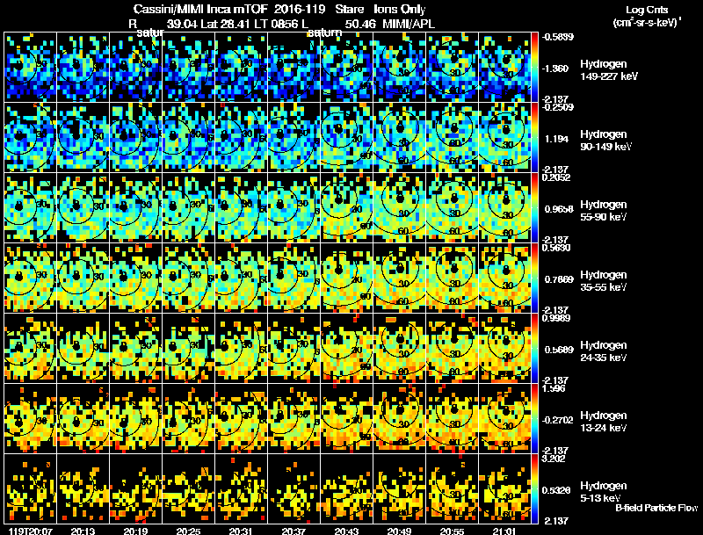Click the 'Hydrogen 13-24 keV' row label
The height and width of the screenshot is (535, 703).
604,422
